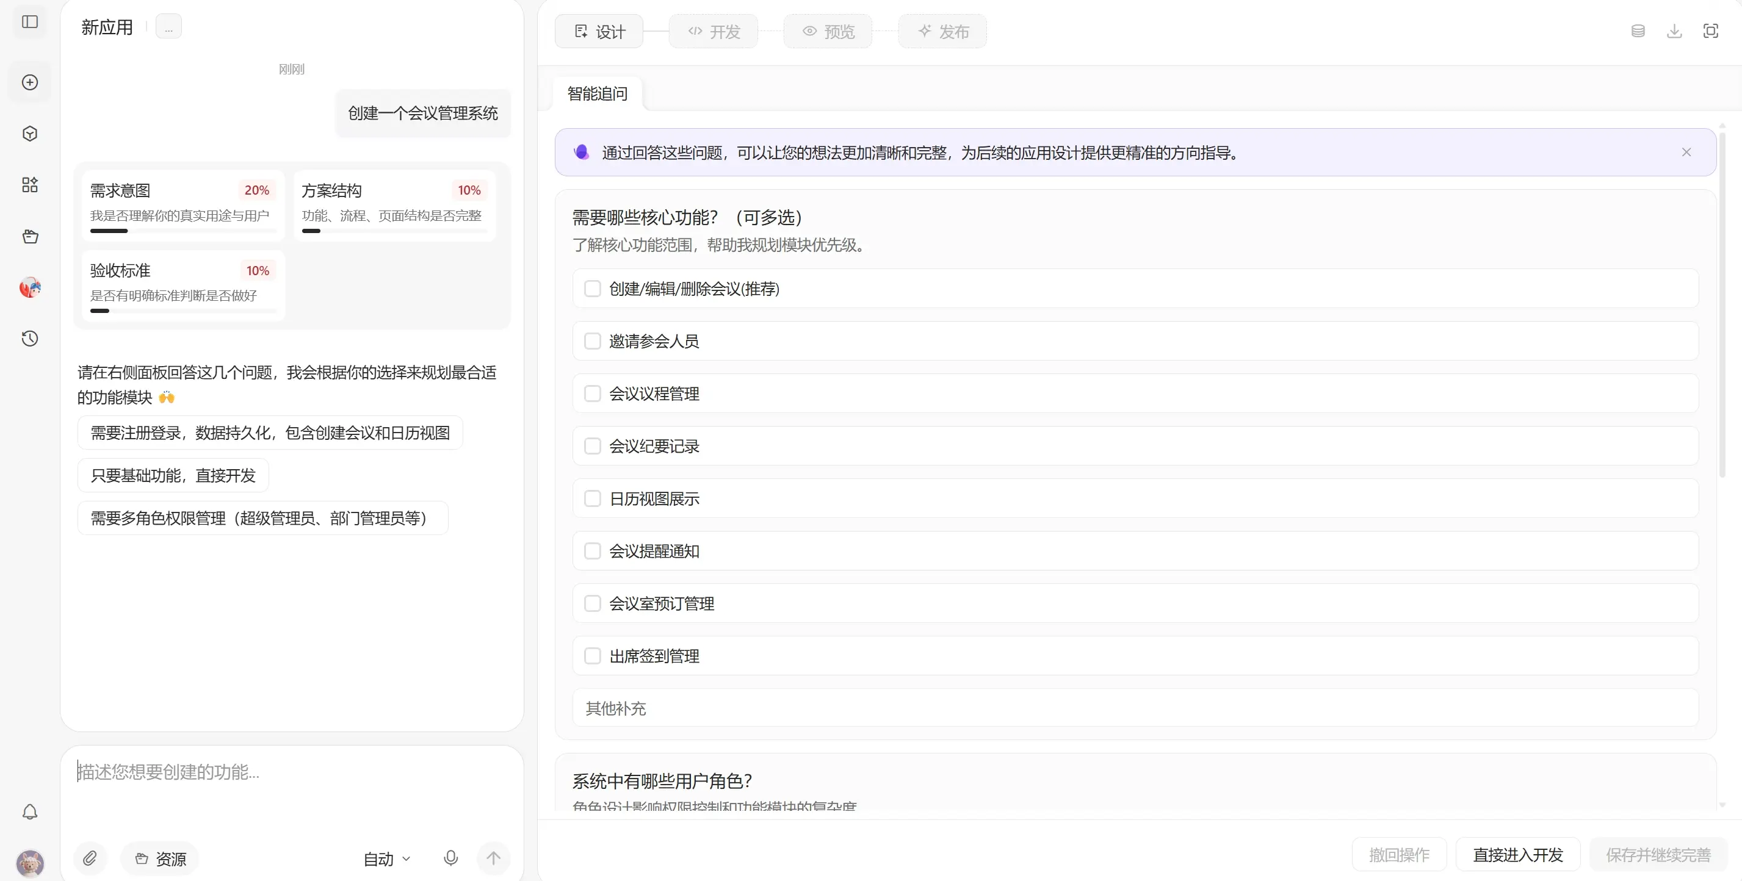1742x881 pixels.
Task: Choose suggestion 需要注册登录，数据持久化
Action: pyautogui.click(x=270, y=433)
